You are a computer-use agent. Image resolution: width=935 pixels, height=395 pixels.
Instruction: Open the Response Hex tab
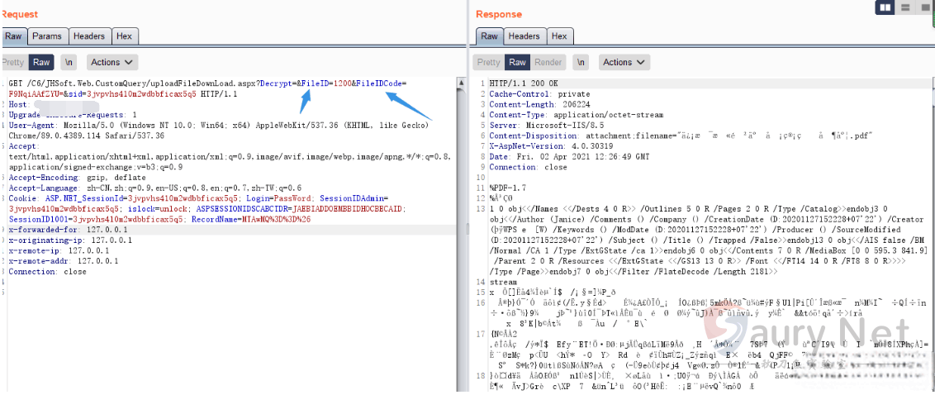(x=559, y=36)
